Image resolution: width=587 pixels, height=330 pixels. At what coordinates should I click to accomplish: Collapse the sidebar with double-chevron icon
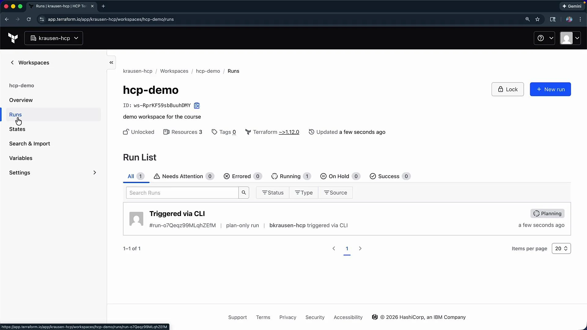click(x=111, y=62)
